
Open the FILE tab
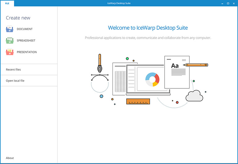7,3
